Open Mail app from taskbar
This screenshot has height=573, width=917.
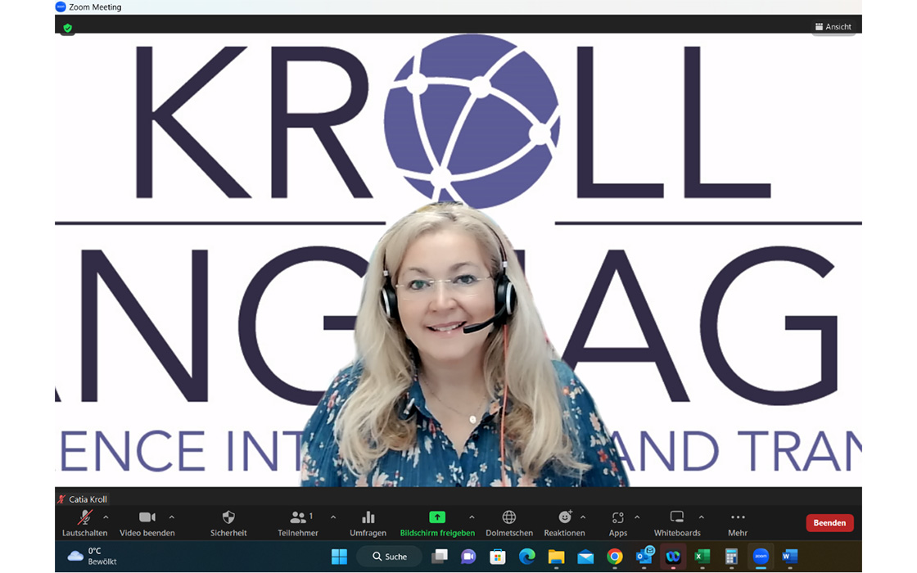[585, 557]
